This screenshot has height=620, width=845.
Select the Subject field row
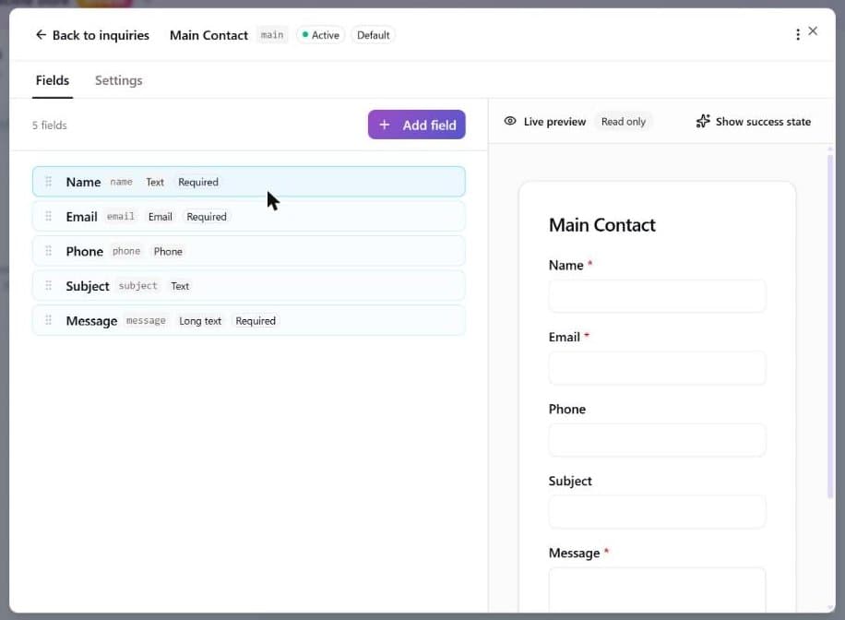tap(248, 285)
